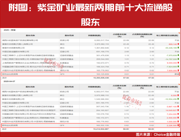
Task: Click the holding value 166,778,902
Action: [102, 122]
